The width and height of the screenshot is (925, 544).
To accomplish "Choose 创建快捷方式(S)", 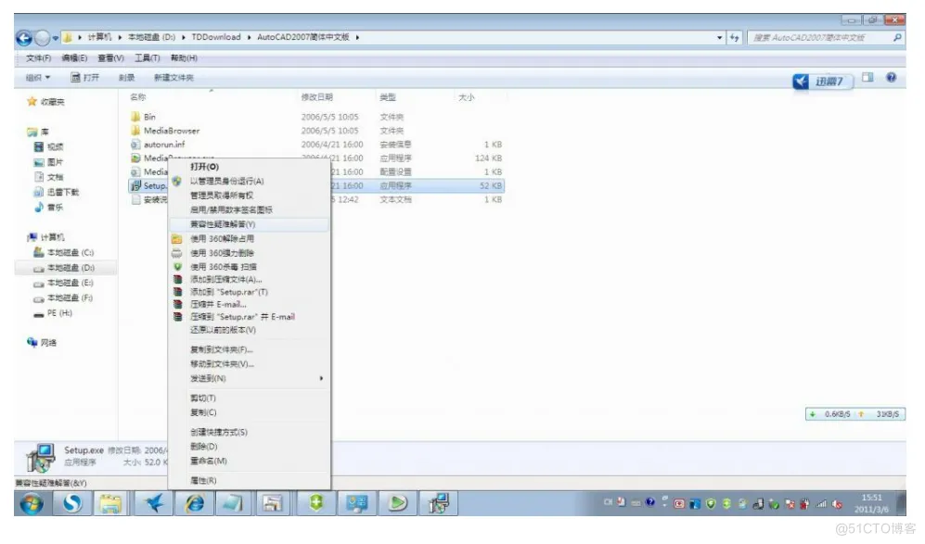I will [x=219, y=432].
